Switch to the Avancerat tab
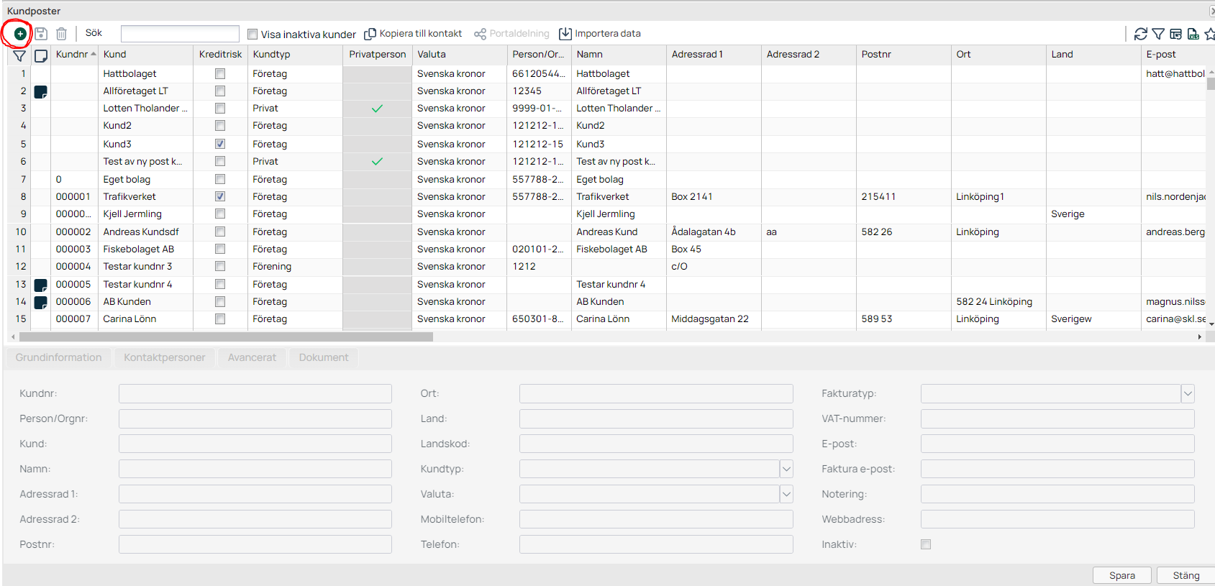This screenshot has height=586, width=1215. click(x=252, y=357)
